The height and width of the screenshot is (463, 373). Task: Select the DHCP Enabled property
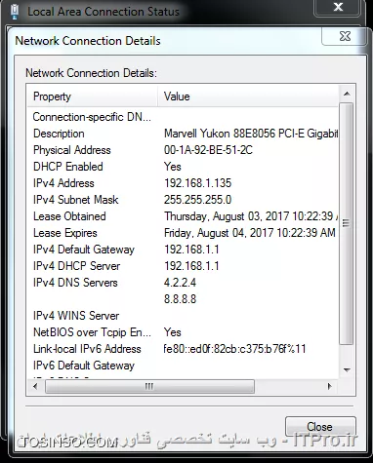coord(68,167)
